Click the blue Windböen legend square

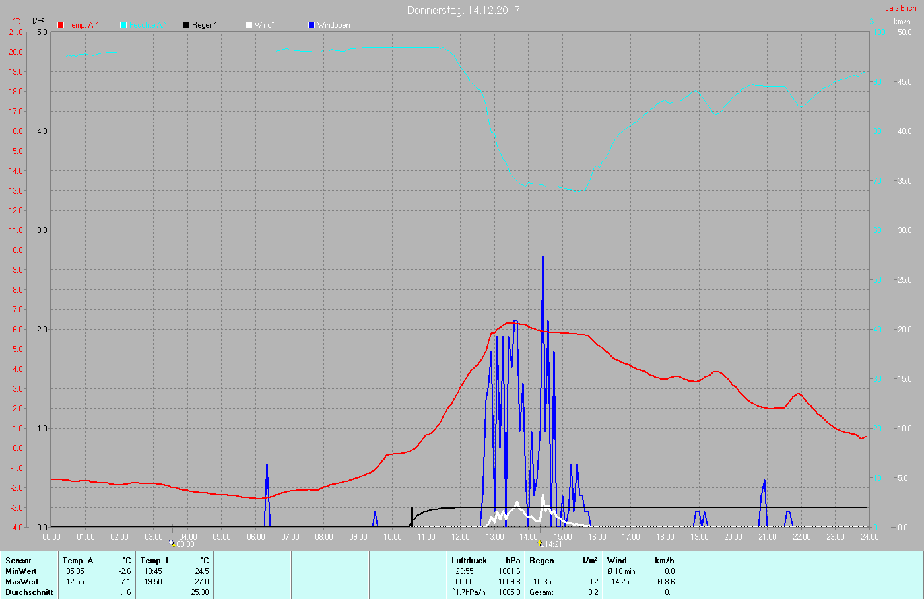[x=312, y=25]
